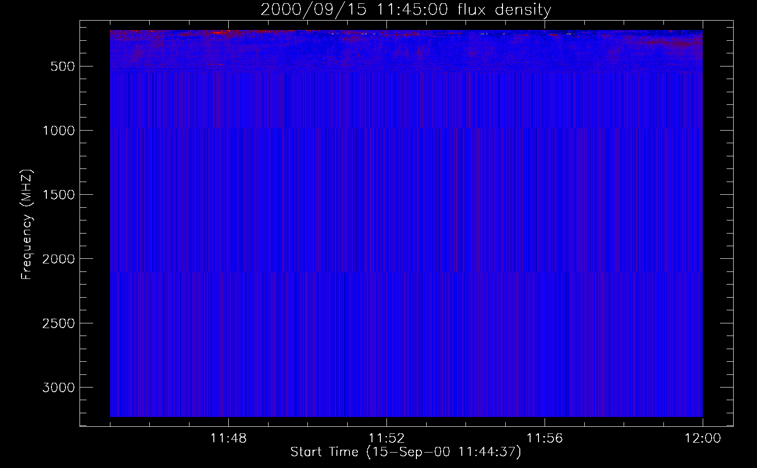Click spectrogram at 11:56 and 3000 MHz
Screen dimensions: 757x468
point(545,387)
